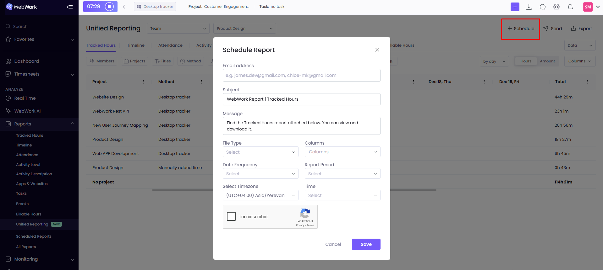This screenshot has width=603, height=270.
Task: Switch to Hours view toggle
Action: tap(526, 61)
